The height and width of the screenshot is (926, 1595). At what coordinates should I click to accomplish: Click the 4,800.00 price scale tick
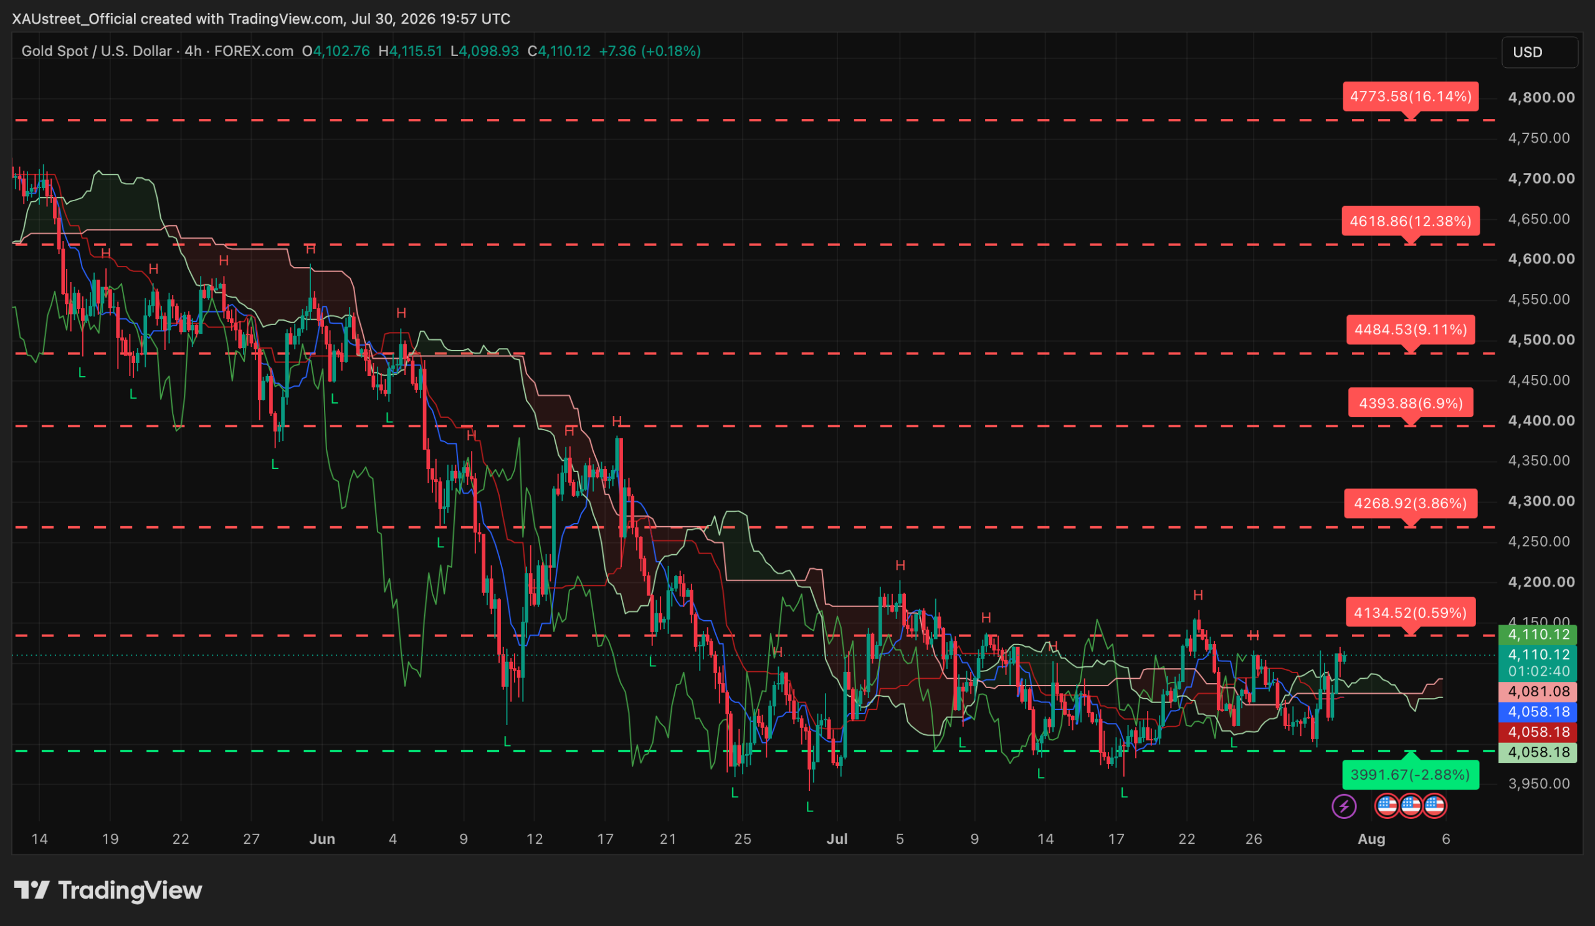(x=1541, y=97)
